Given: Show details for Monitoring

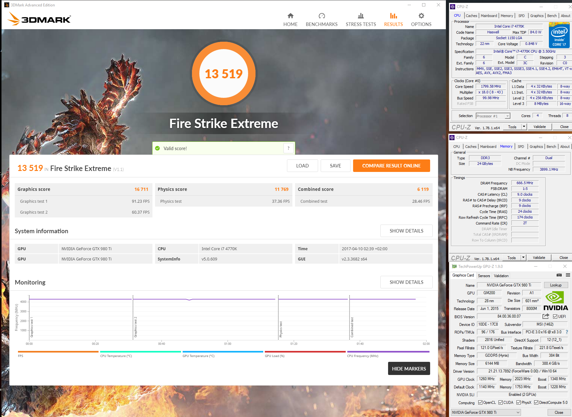Looking at the screenshot, I should point(406,282).
